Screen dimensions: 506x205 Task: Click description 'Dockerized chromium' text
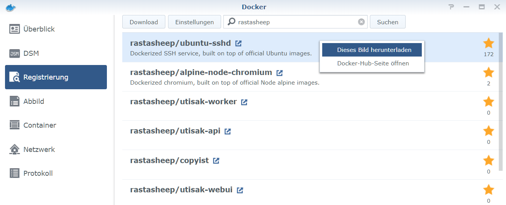tap(225, 82)
